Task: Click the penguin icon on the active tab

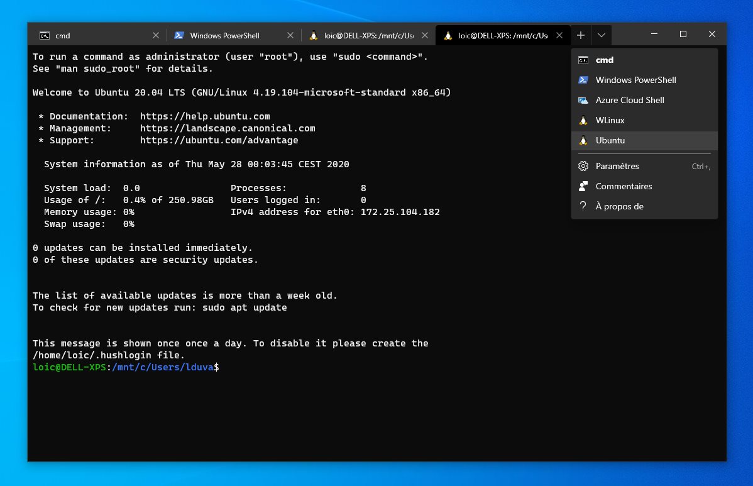Action: (448, 36)
